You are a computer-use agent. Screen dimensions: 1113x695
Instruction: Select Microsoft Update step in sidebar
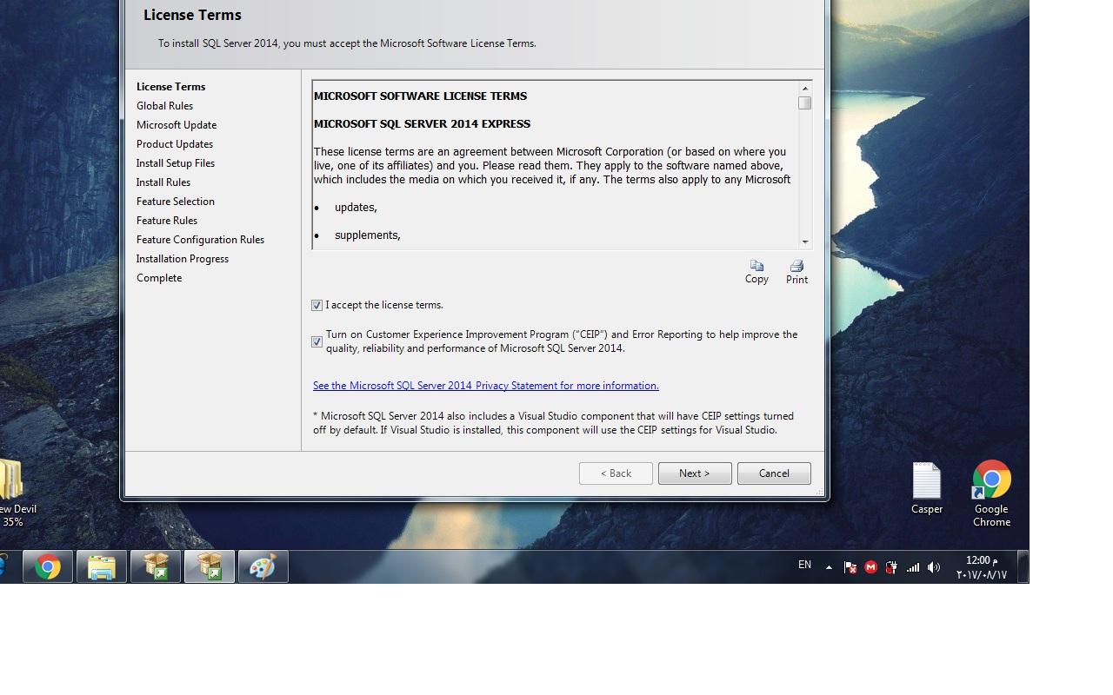[x=177, y=125]
